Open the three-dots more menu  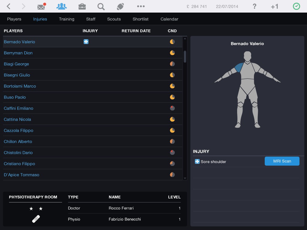coord(141,6)
